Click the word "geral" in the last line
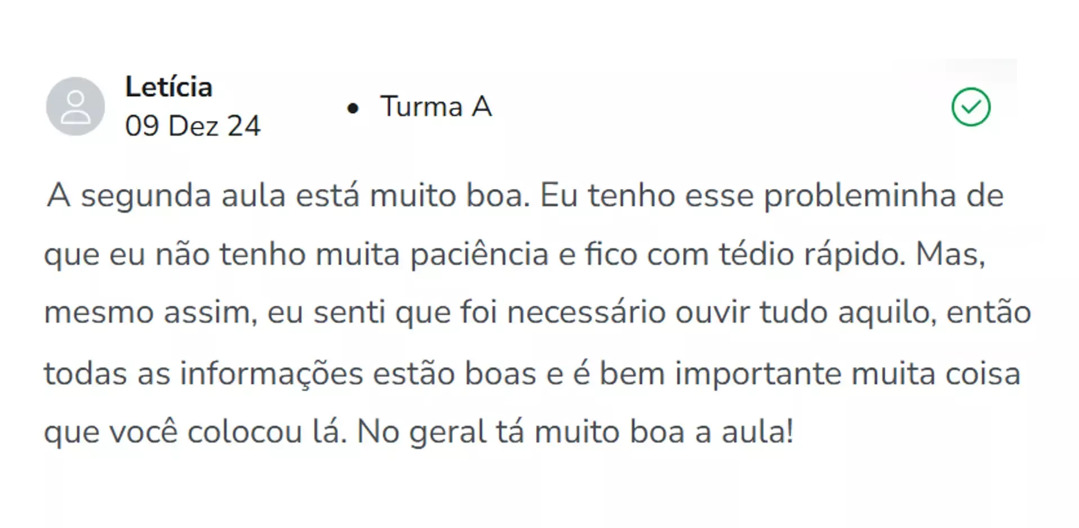The height and width of the screenshot is (528, 1079). 448,432
